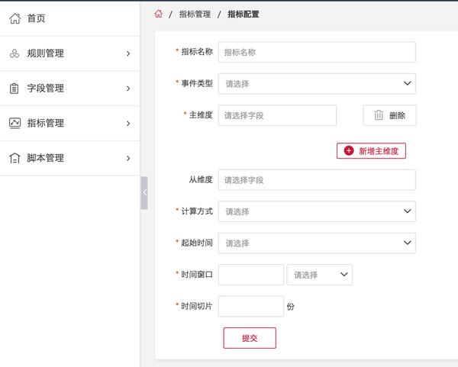Click the trash icon on the 删除 button
The width and height of the screenshot is (458, 367).
click(379, 115)
